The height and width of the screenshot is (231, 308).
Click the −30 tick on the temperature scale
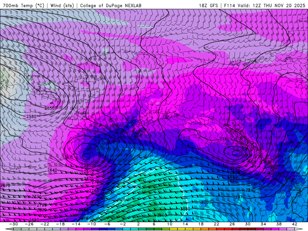pos(13,224)
